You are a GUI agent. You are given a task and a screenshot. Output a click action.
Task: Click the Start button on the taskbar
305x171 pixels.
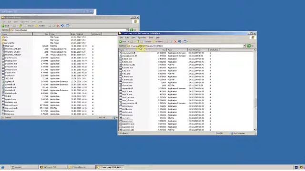click(3, 167)
